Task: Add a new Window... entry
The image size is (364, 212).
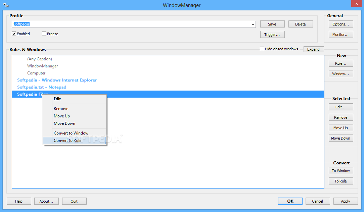Action: click(341, 74)
